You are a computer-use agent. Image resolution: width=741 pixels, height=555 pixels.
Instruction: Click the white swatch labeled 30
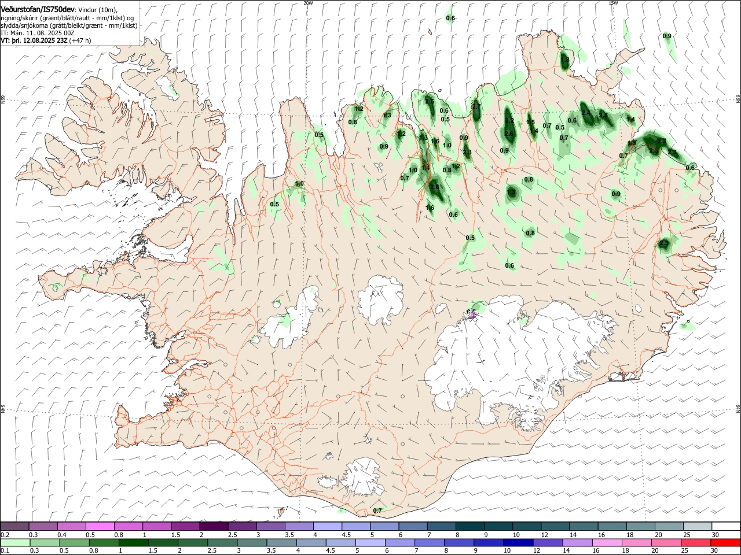pyautogui.click(x=727, y=527)
